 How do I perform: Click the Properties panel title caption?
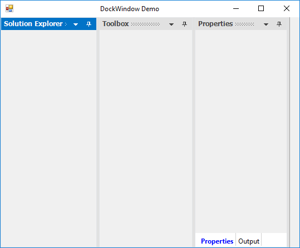coord(215,24)
